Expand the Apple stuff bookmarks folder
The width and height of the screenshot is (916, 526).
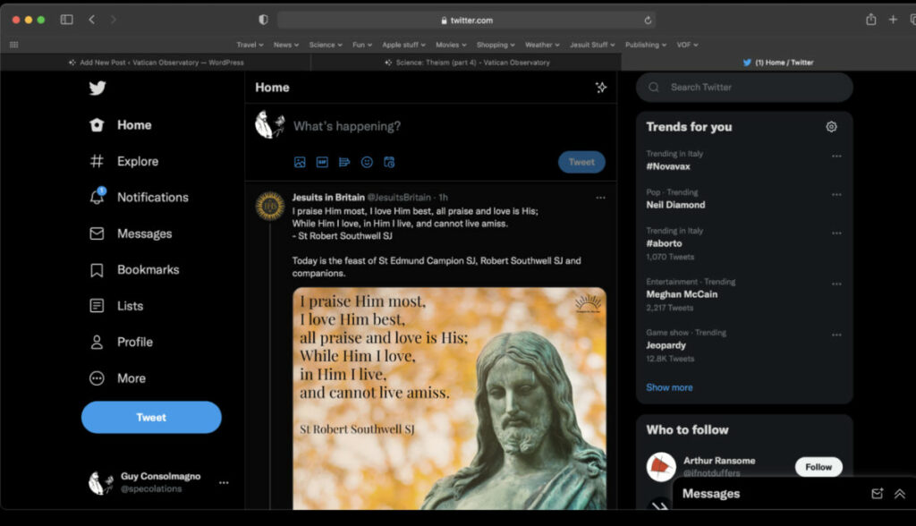(403, 45)
